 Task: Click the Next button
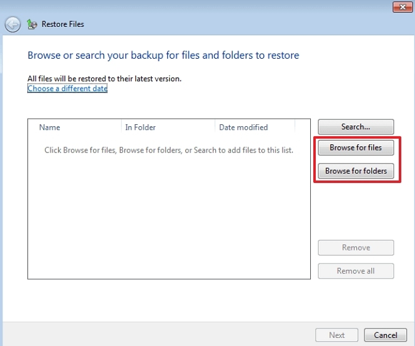[x=336, y=335]
